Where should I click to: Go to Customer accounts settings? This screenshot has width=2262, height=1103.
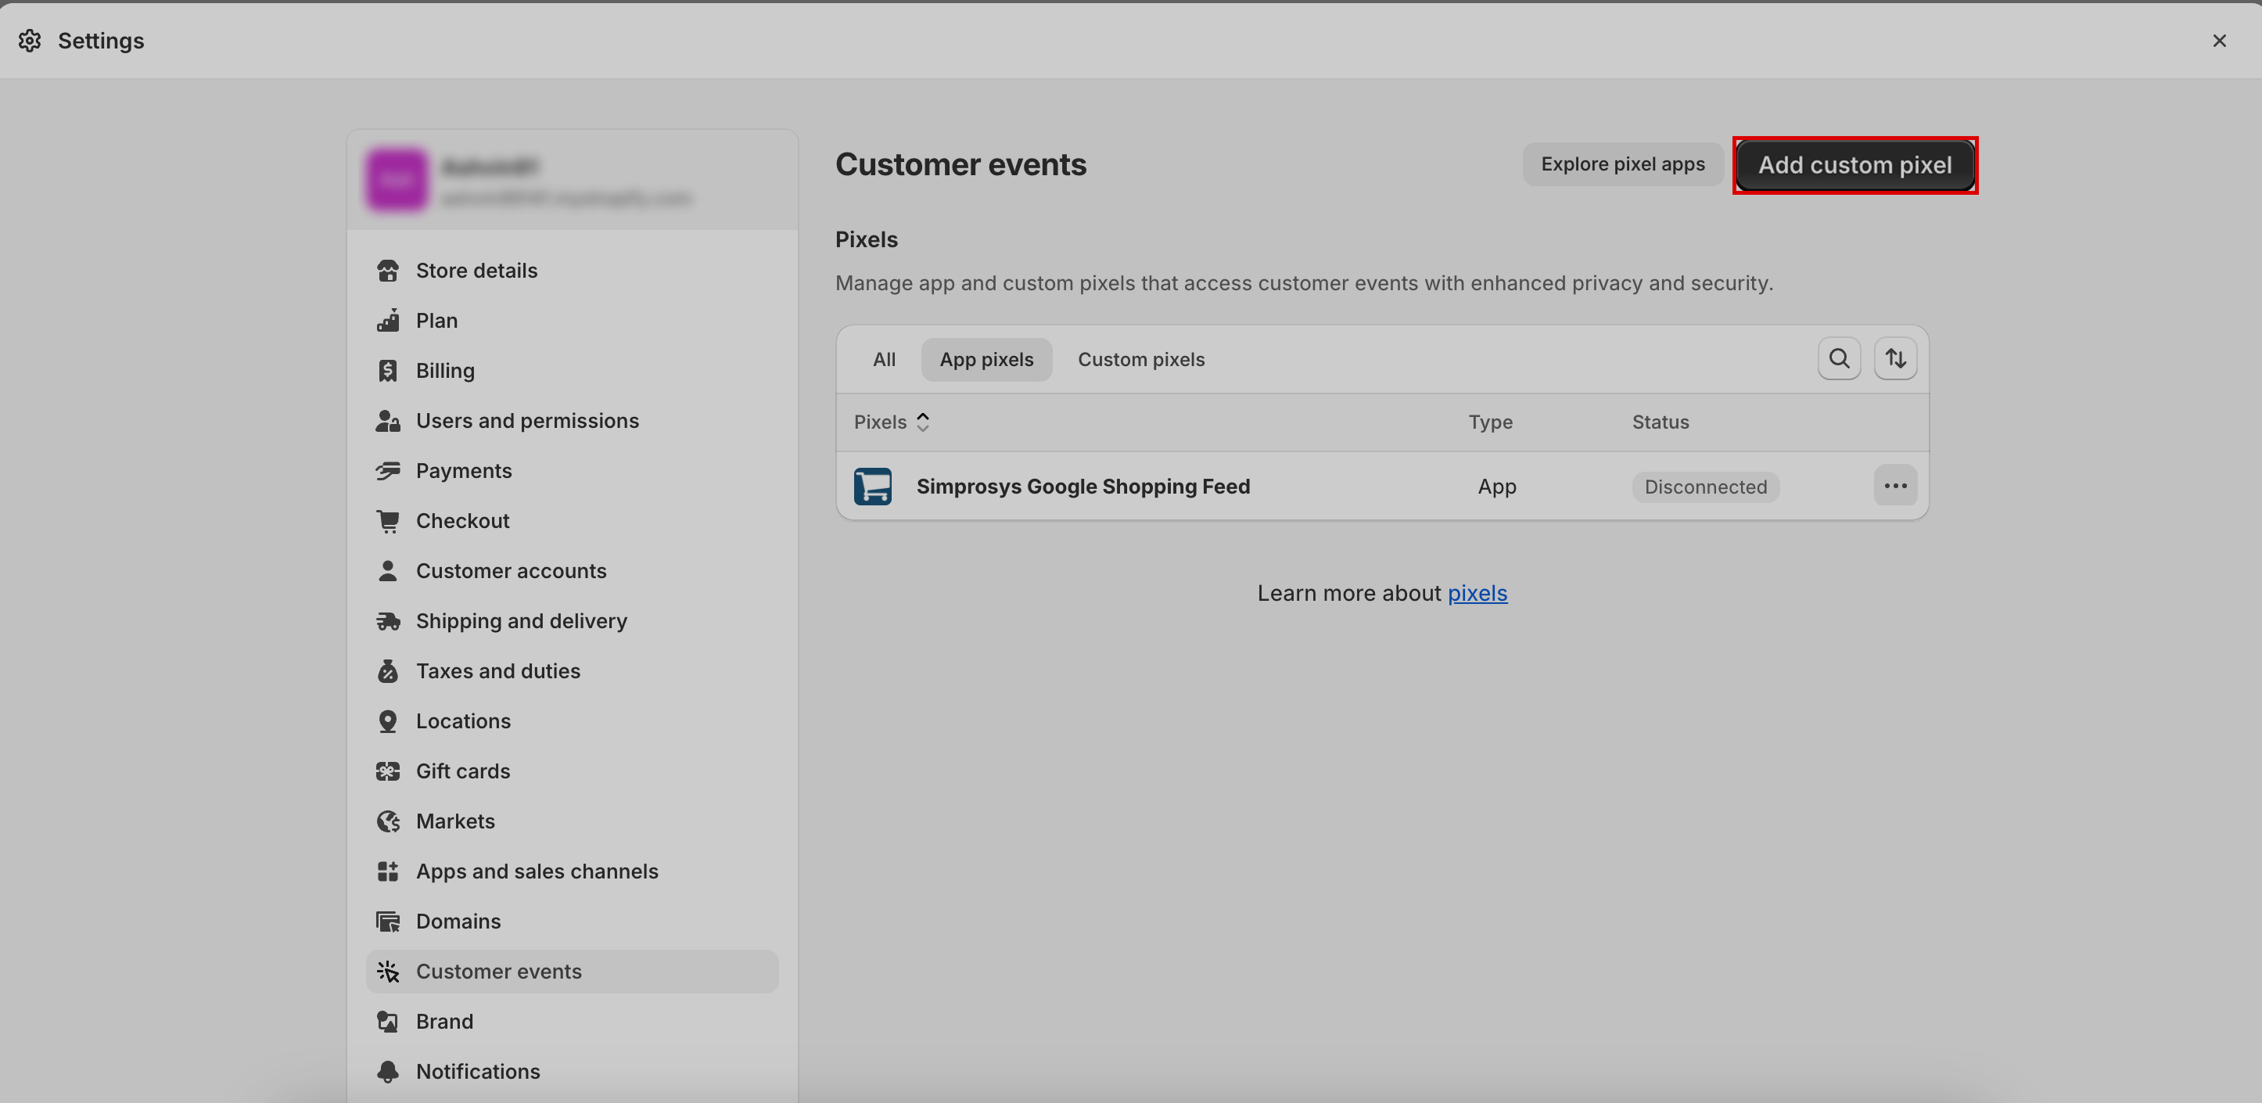(x=572, y=571)
